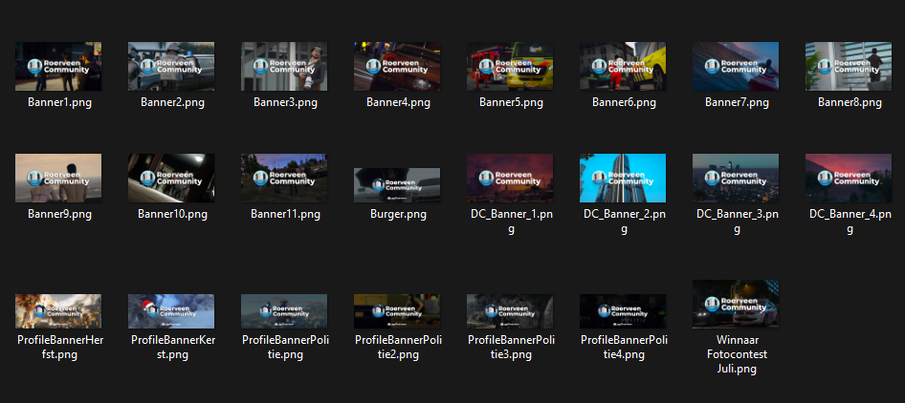Select the Banner11.png thumbnail
The image size is (905, 403).
tap(284, 179)
